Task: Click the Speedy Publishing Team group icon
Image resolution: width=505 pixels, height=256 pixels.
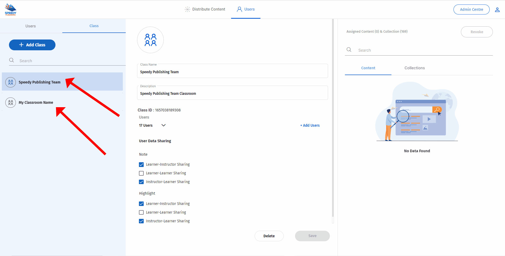Action: [x=11, y=82]
